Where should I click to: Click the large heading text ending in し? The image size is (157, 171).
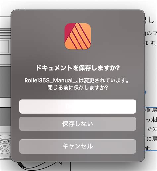point(150,20)
